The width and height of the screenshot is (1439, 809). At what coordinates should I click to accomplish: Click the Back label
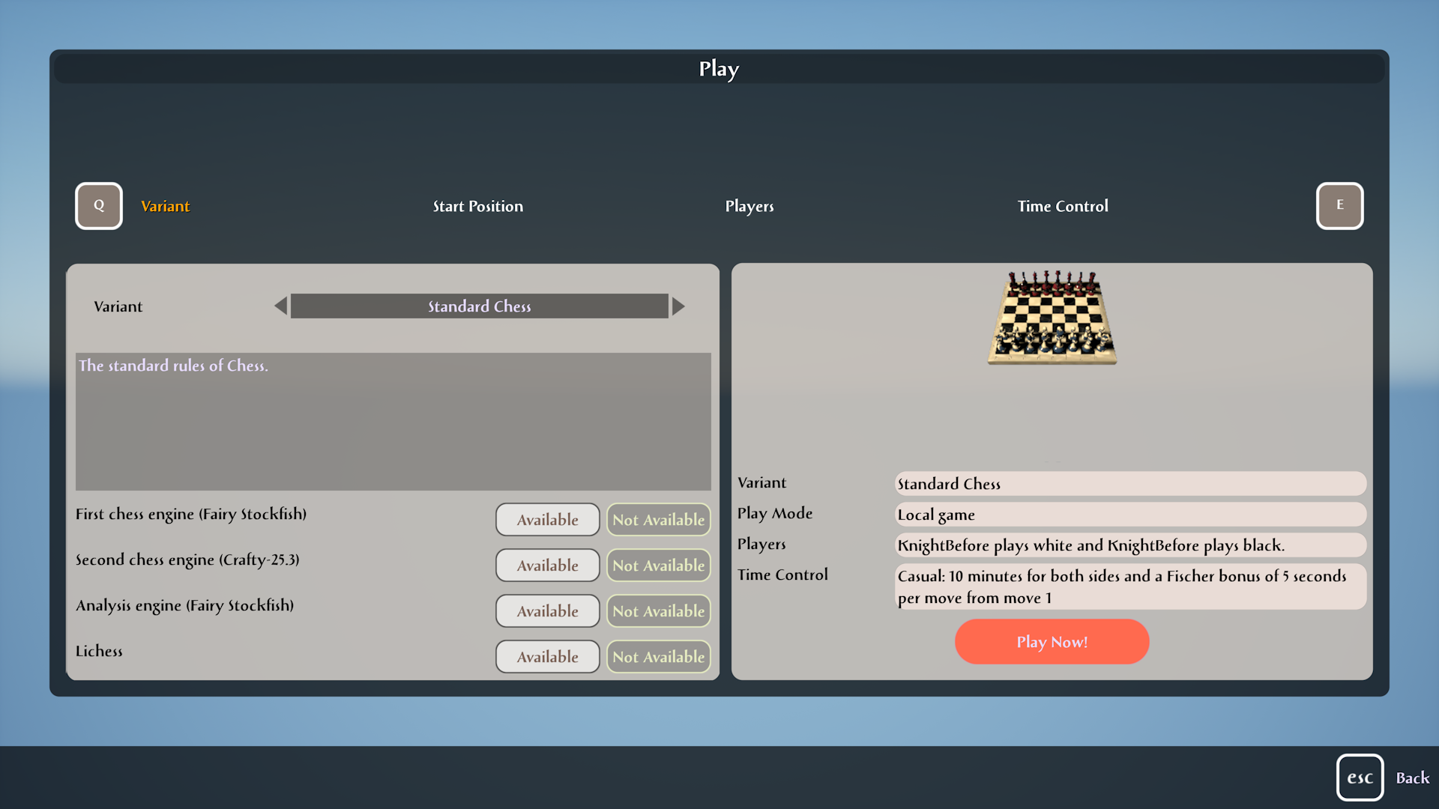click(x=1412, y=778)
